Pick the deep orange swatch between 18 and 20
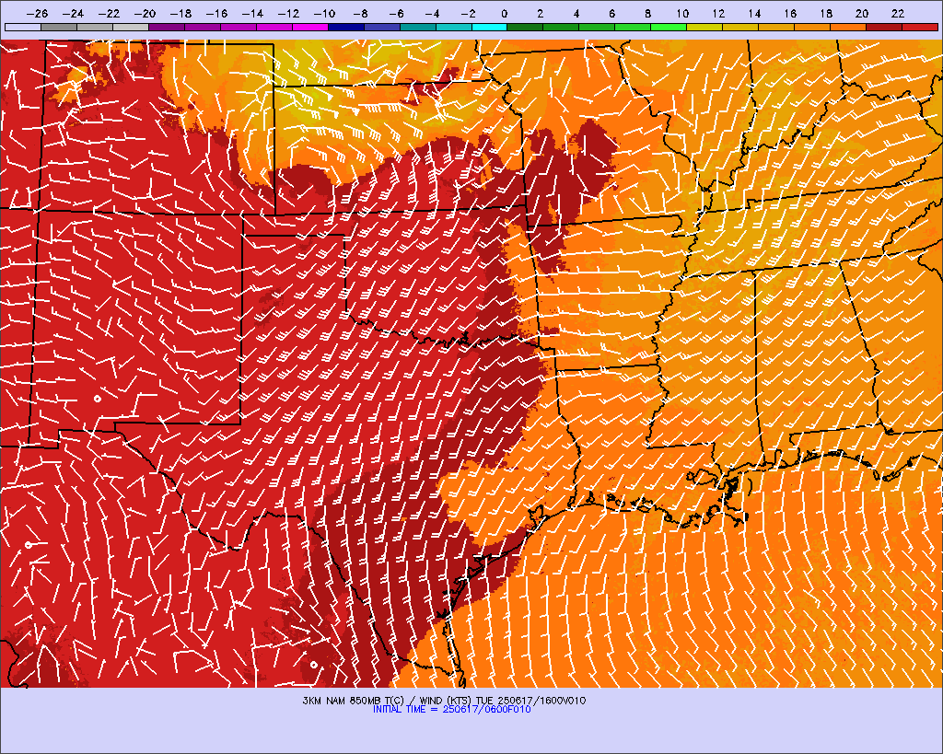This screenshot has height=754, width=943. tap(848, 27)
